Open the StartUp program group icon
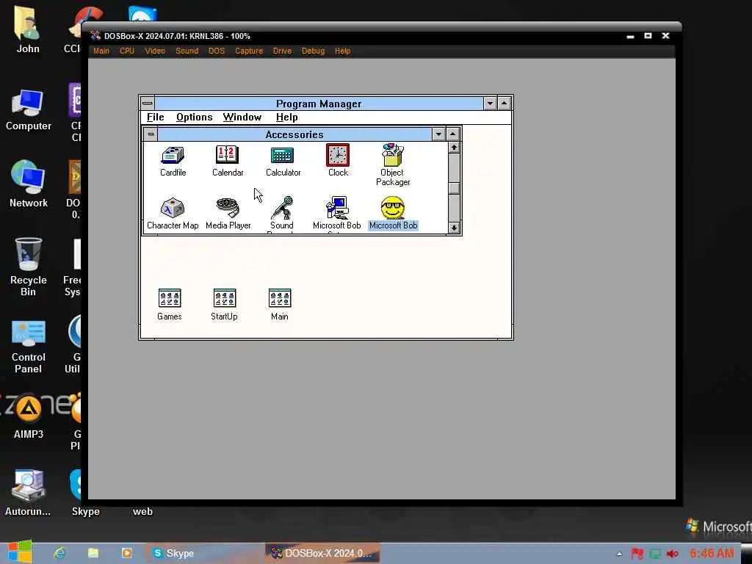The height and width of the screenshot is (564, 752). 225,298
